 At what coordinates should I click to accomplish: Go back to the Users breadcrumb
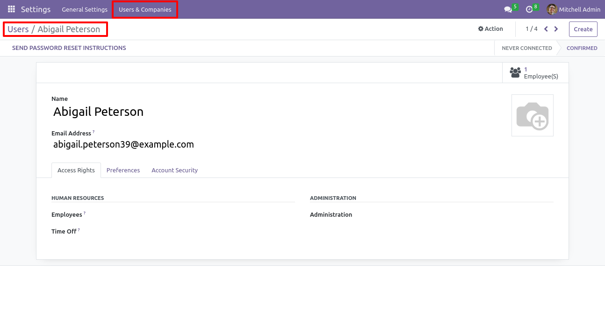click(18, 29)
